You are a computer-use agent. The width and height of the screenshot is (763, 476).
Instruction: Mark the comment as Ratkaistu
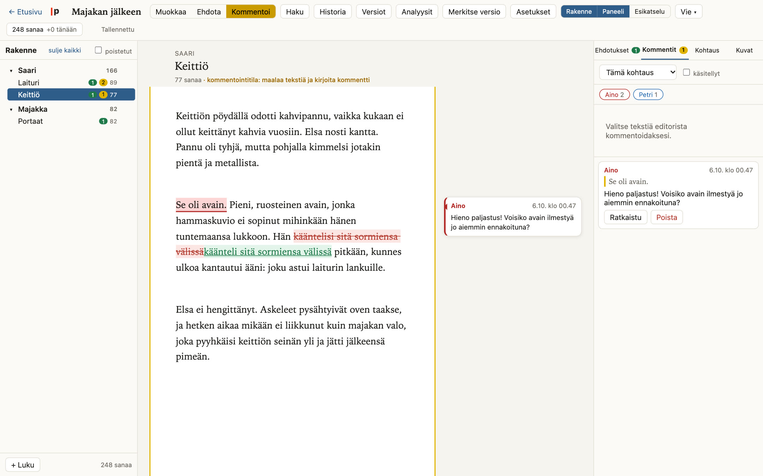click(625, 217)
